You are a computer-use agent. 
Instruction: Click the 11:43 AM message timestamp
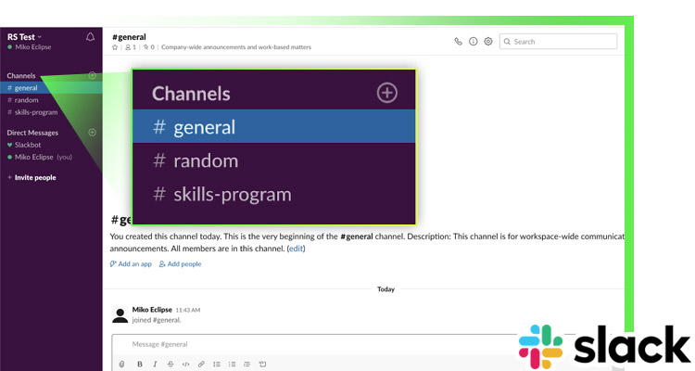[x=188, y=310]
